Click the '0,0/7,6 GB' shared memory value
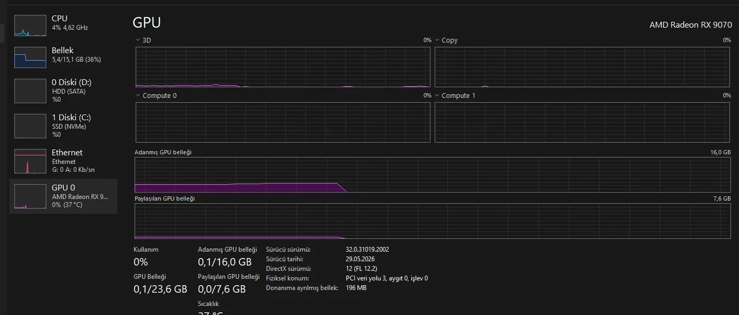The width and height of the screenshot is (739, 315). 222,289
